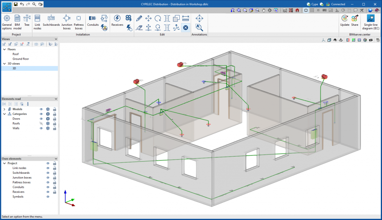Screen dimensions: 382x220
Task: Hide the Conduits own elements
Action: (48, 187)
